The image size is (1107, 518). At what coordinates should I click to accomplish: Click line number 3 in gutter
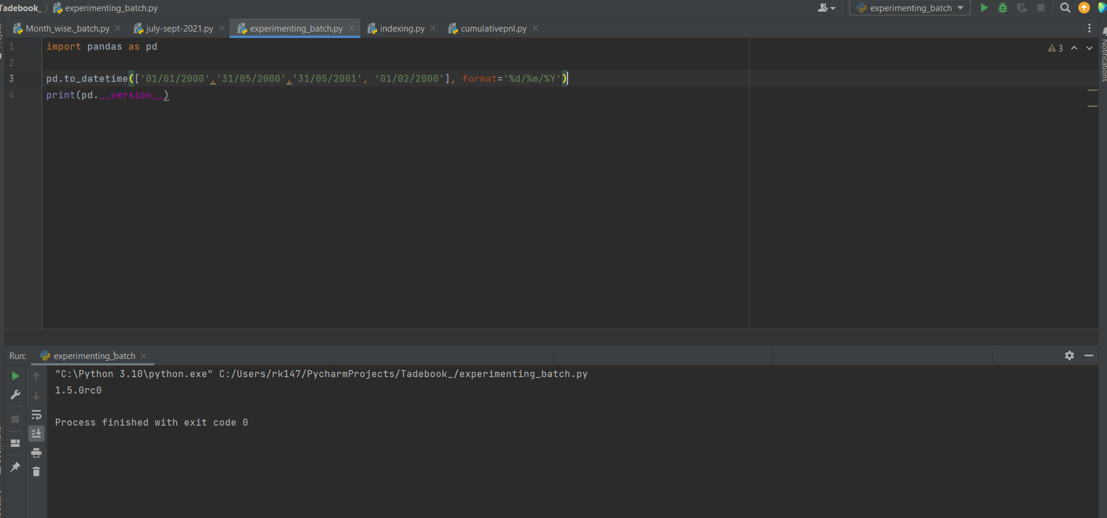click(11, 78)
